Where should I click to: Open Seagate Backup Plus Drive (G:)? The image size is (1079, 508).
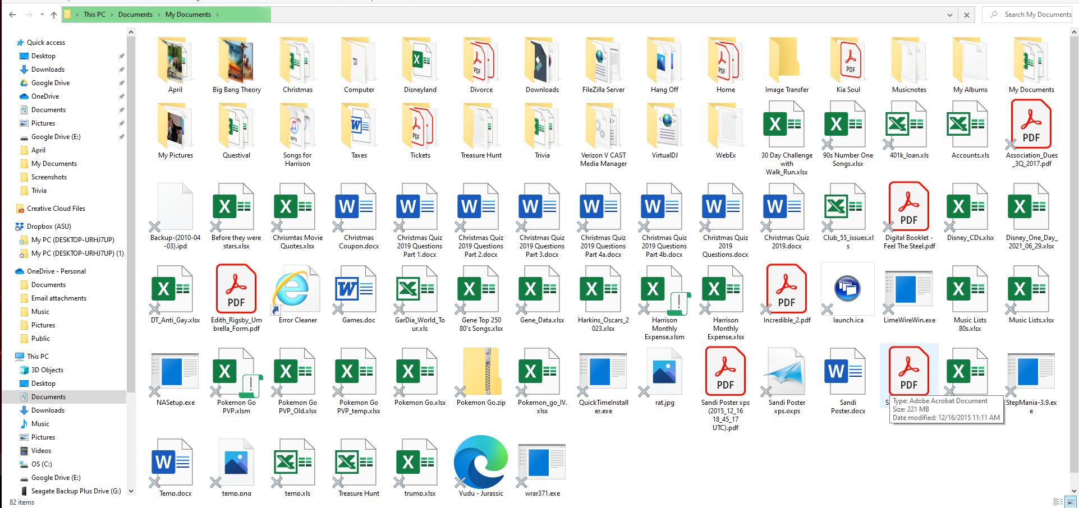[76, 491]
